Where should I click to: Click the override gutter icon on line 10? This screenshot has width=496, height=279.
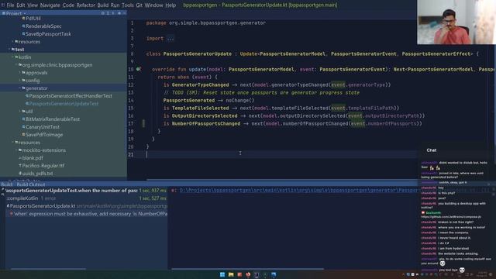(x=138, y=69)
